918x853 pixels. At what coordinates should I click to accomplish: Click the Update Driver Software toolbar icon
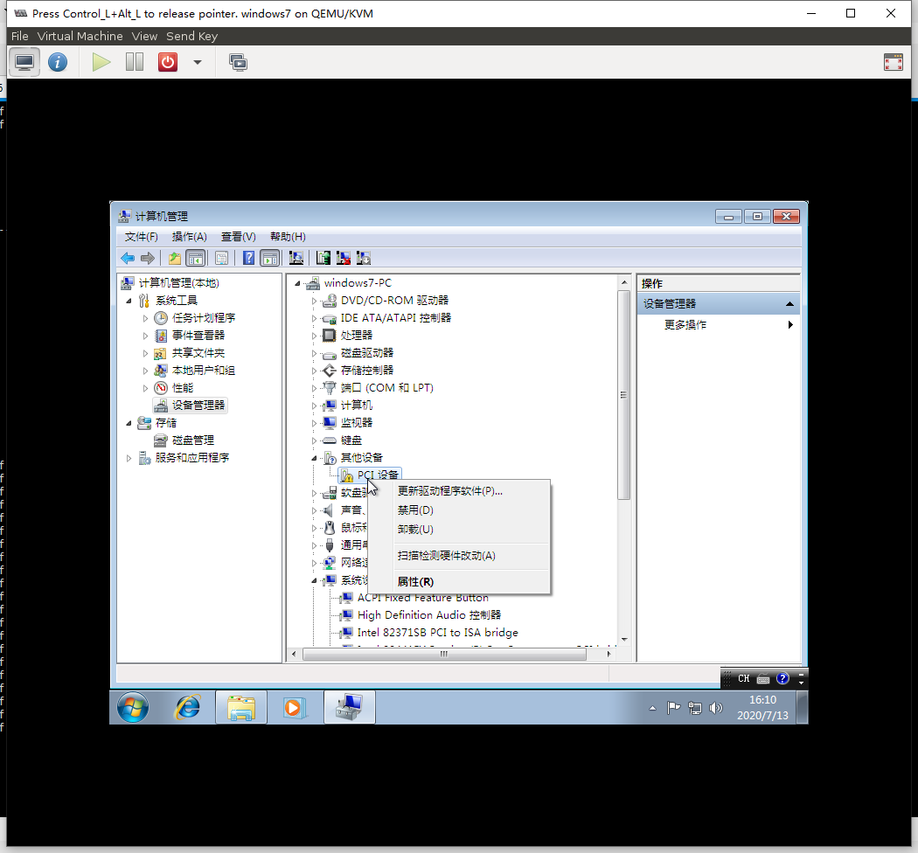(324, 257)
